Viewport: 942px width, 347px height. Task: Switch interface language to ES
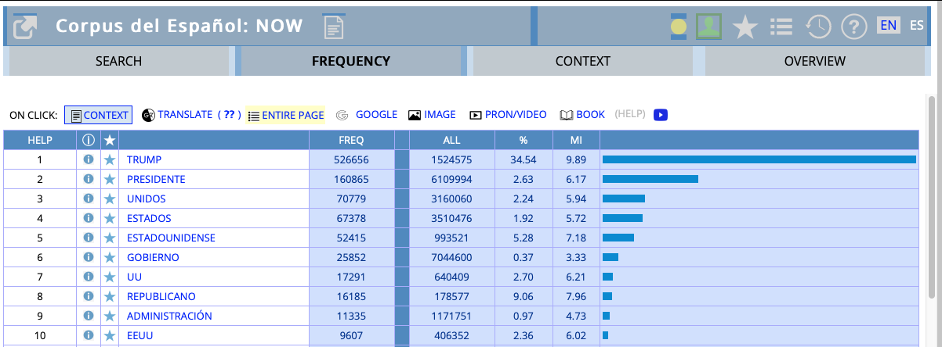917,25
